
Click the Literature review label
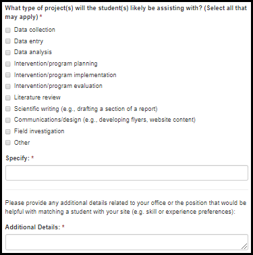(37, 97)
